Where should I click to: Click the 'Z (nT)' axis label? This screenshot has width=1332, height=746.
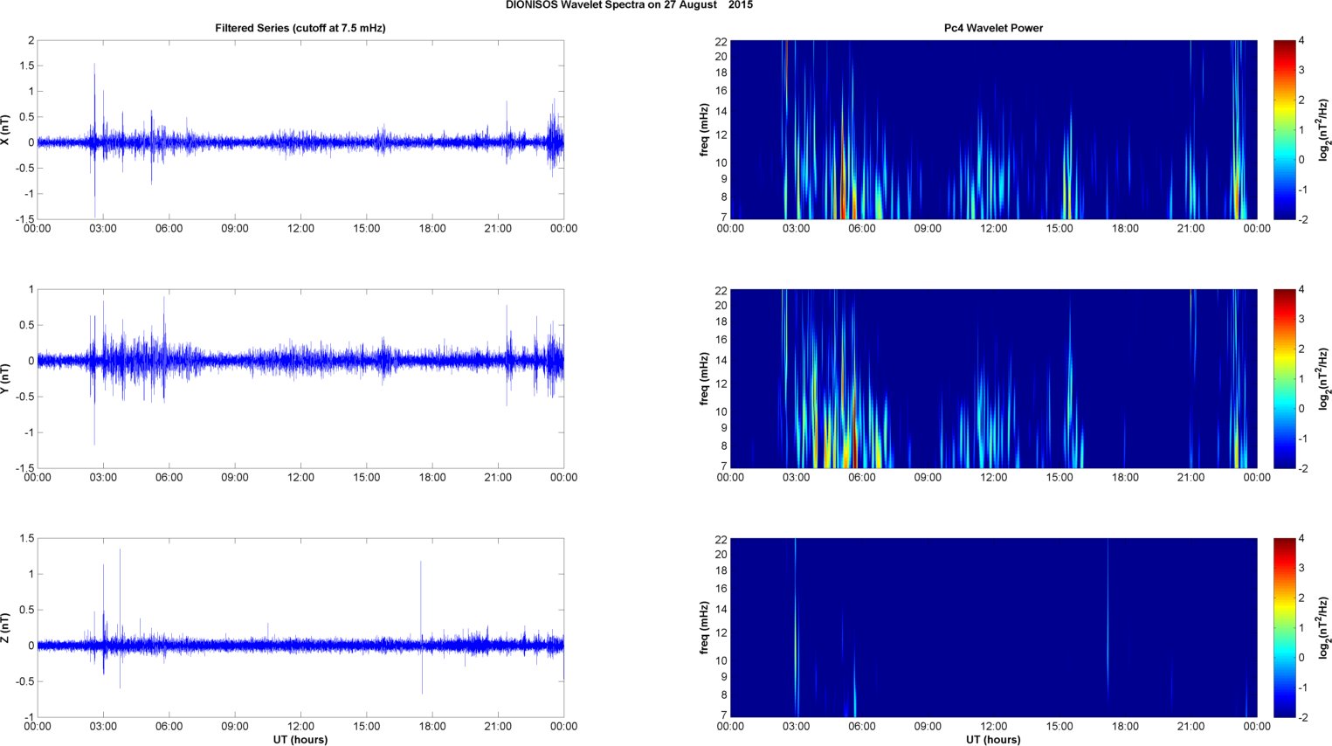(x=6, y=627)
